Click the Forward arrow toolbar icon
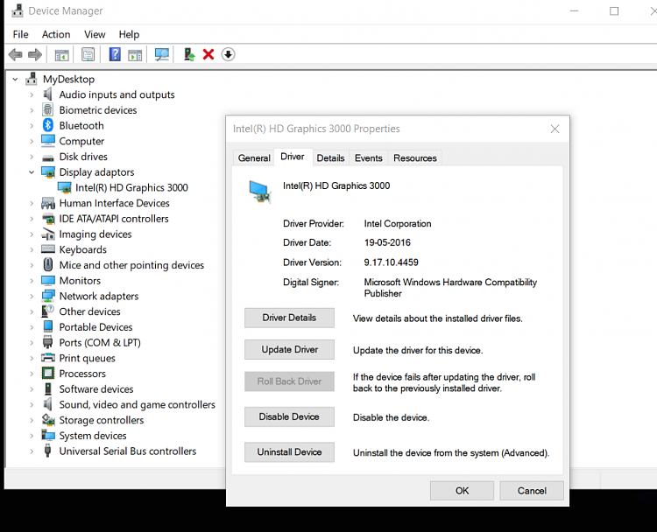Screen dimensions: 657x532 pyautogui.click(x=35, y=54)
